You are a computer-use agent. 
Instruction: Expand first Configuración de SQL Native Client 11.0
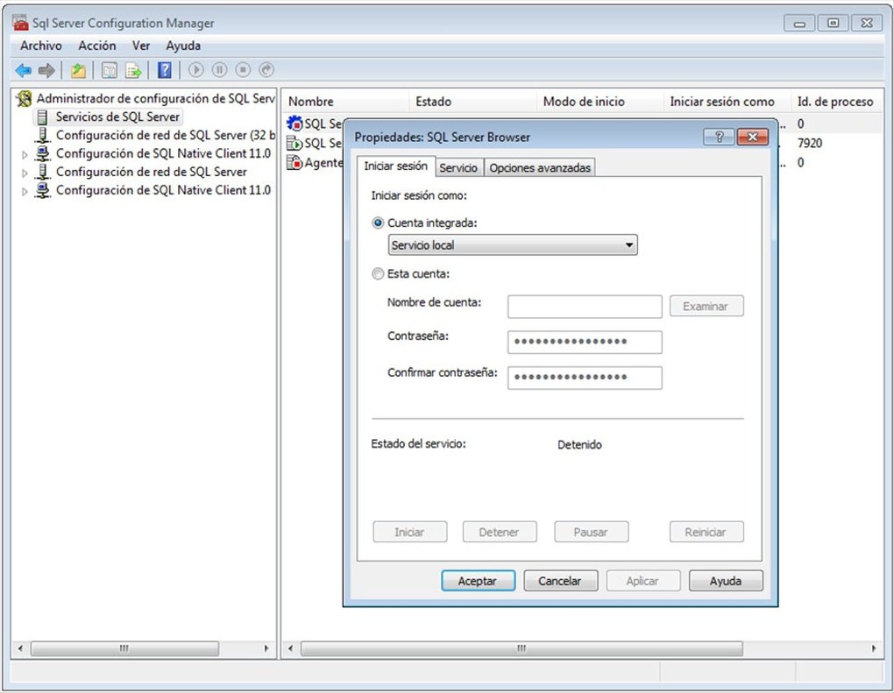[25, 154]
